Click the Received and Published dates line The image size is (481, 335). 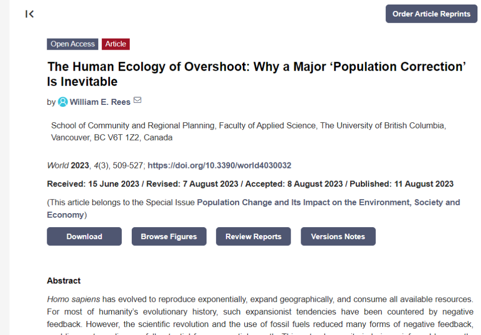coord(250,184)
